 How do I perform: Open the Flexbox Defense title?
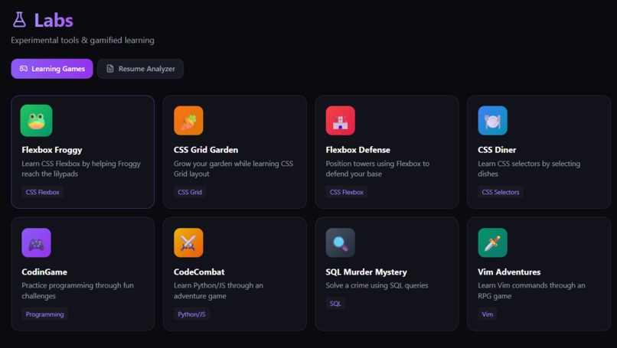pyautogui.click(x=358, y=150)
